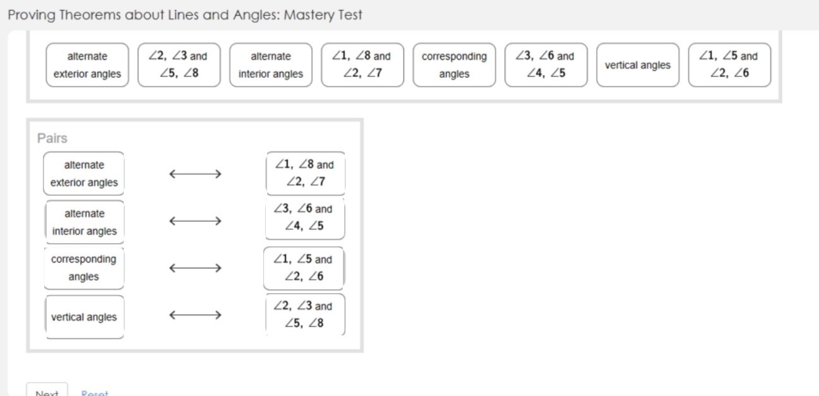Click the Next button

tap(47, 390)
